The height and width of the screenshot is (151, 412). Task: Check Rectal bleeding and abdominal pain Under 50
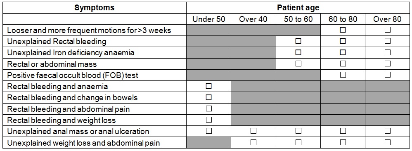pos(208,109)
